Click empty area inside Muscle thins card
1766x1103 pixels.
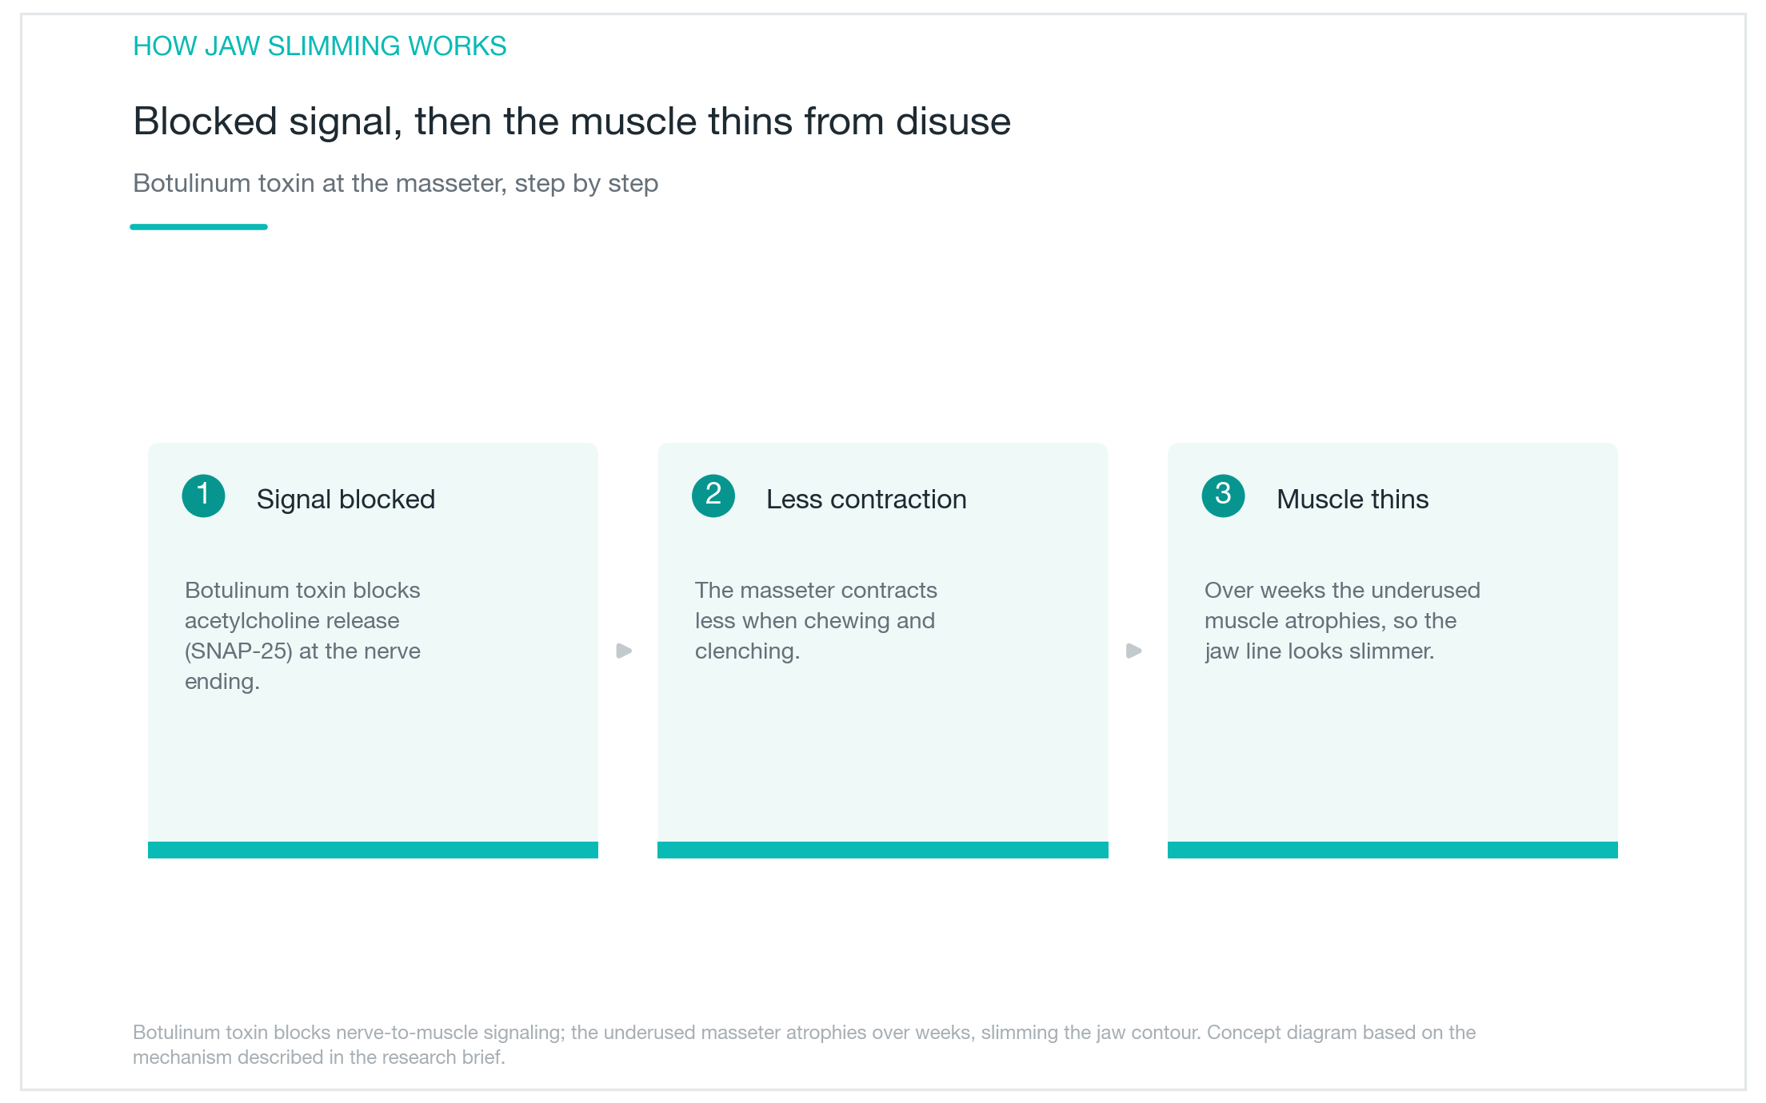1392,759
